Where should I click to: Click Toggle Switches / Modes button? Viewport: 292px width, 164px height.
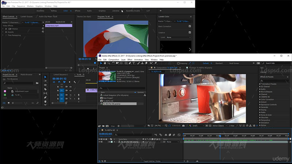tap(152, 161)
